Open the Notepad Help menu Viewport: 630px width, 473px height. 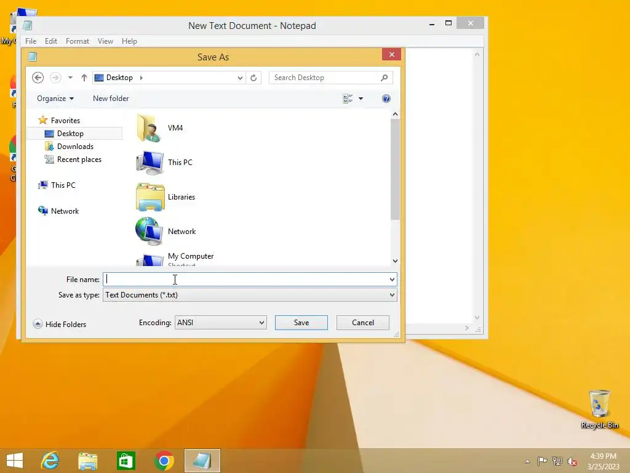pos(129,41)
